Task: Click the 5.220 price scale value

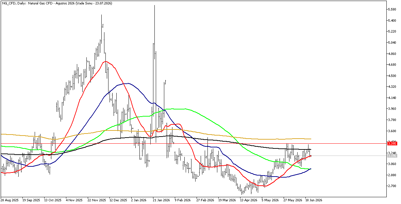Action: point(392,32)
